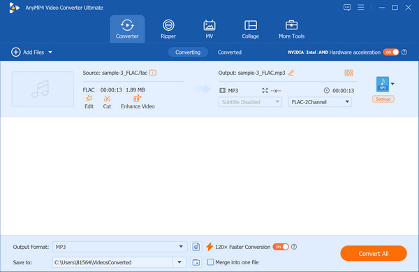Click the source duration 00:00:13
This screenshot has height=272, width=419.
111,90
